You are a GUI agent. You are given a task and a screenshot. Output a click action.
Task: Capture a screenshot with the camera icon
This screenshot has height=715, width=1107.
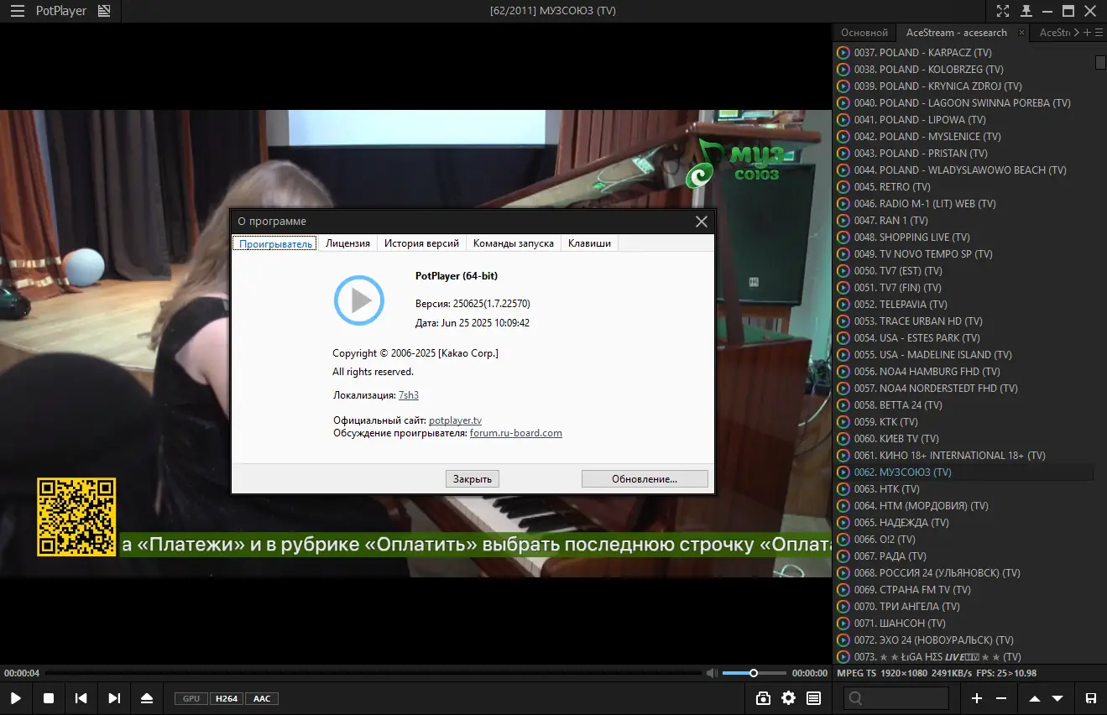pos(763,698)
